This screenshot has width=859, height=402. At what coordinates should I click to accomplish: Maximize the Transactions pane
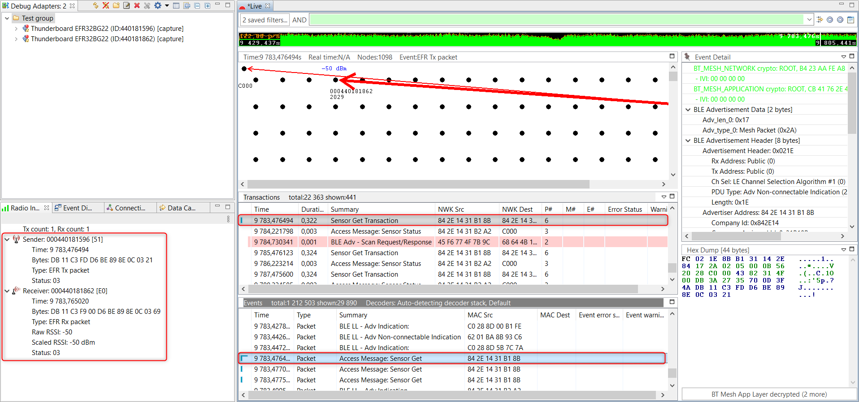672,197
